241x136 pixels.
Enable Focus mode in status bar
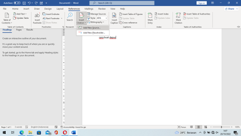point(182,127)
